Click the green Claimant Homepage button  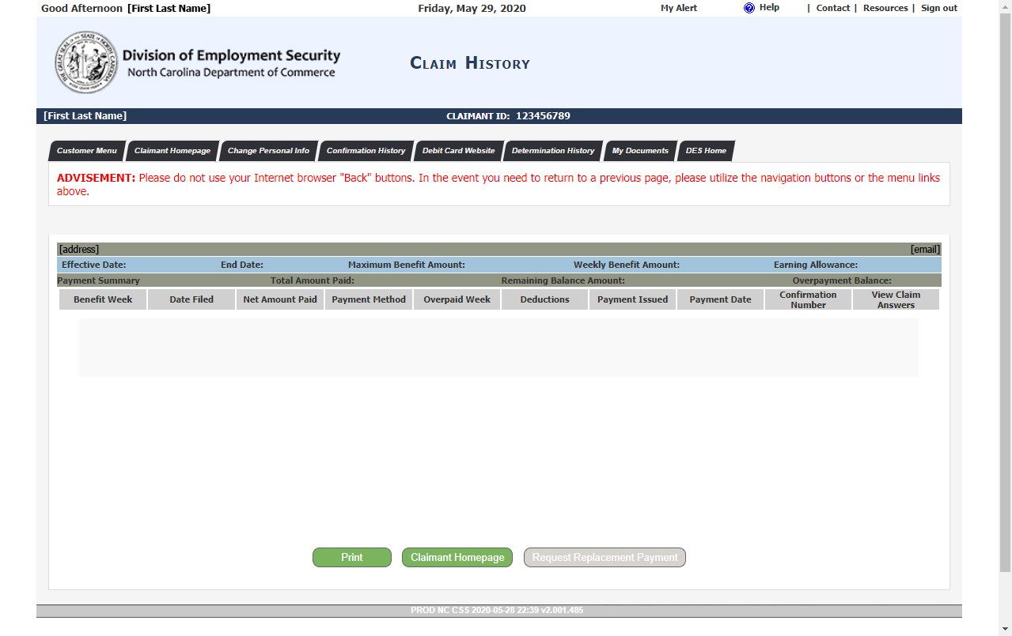(x=457, y=558)
